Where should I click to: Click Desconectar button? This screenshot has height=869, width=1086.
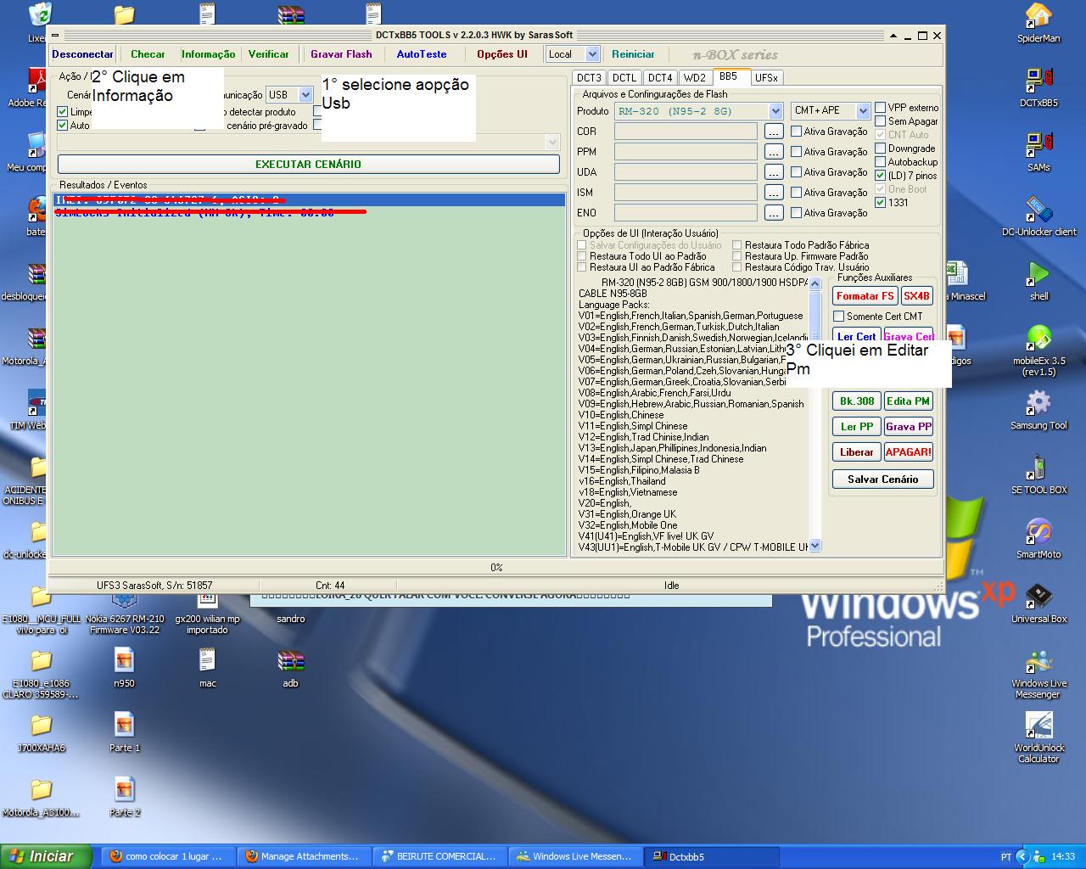[x=82, y=54]
